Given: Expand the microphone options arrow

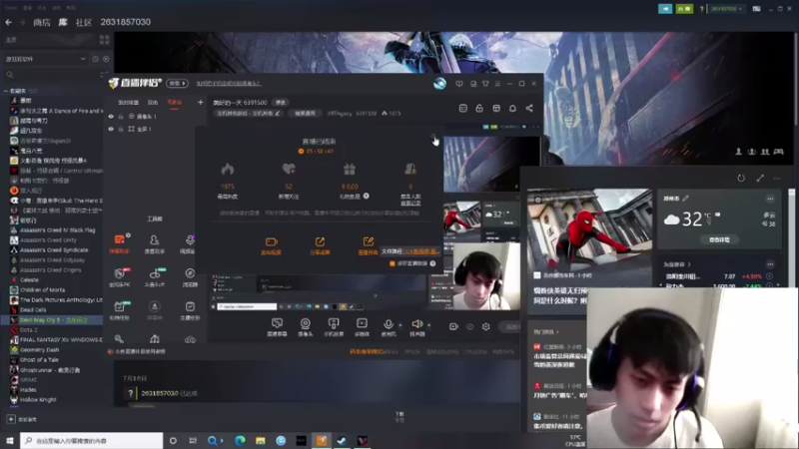Looking at the screenshot, I should click(400, 324).
